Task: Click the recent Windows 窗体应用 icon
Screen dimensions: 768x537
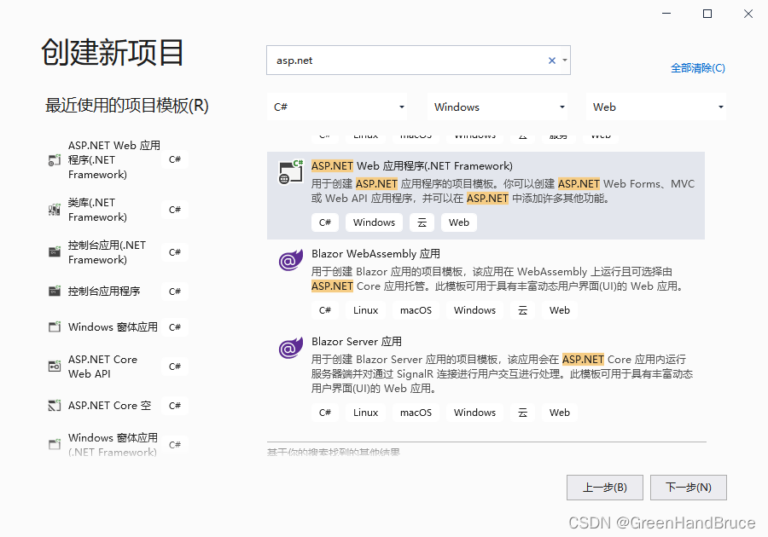Action: click(55, 326)
